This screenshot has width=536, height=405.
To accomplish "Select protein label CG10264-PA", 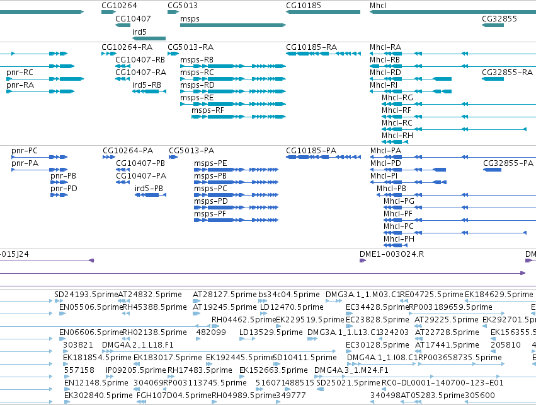I will 128,151.
